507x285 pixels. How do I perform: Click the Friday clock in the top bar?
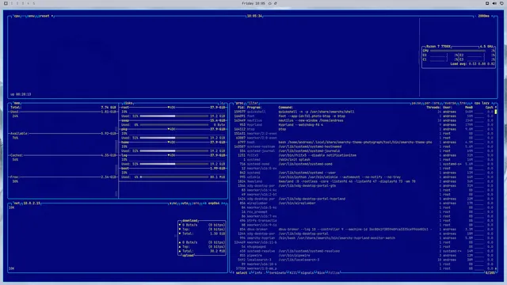tap(253, 3)
